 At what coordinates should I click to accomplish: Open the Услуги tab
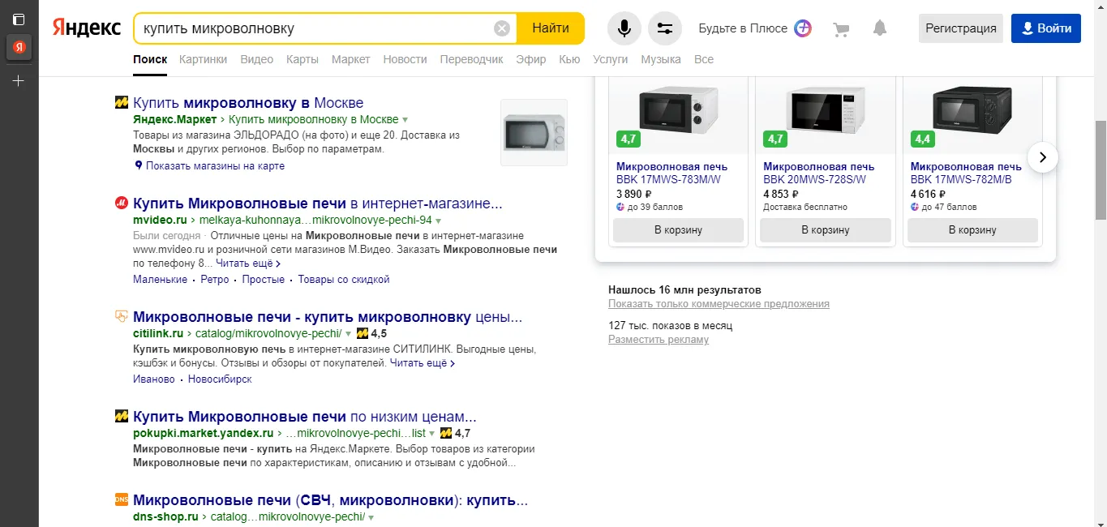pyautogui.click(x=611, y=59)
